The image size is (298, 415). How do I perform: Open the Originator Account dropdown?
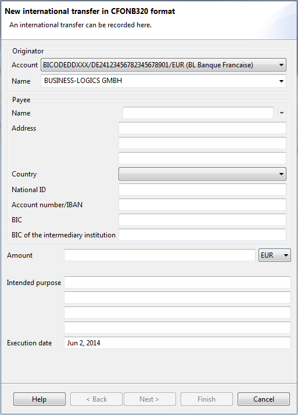coord(163,65)
